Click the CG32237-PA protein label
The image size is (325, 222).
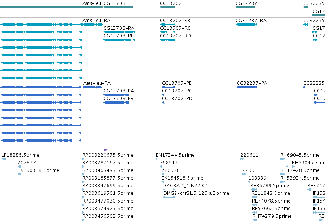tap(252, 83)
